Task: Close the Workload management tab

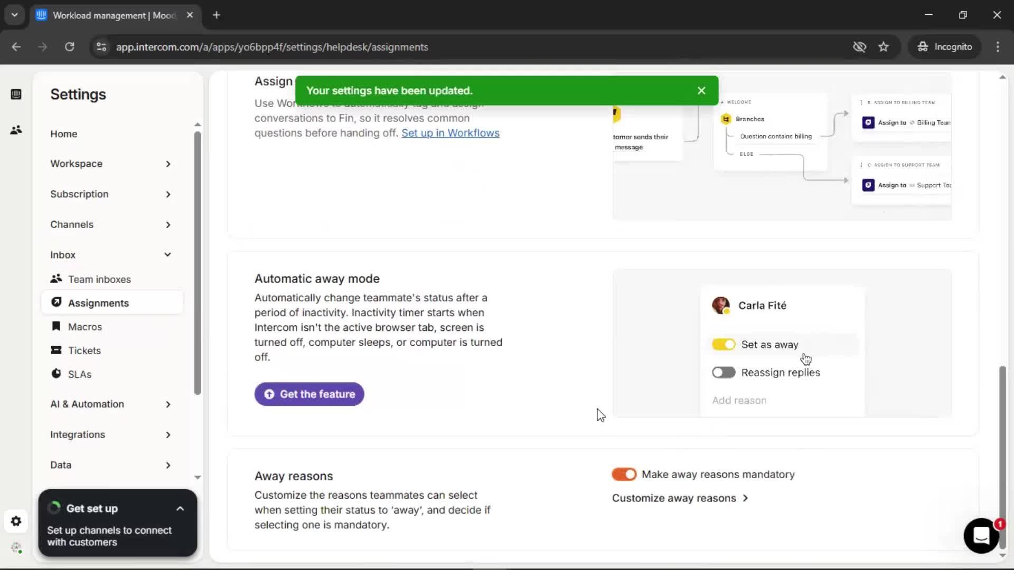Action: point(190,15)
